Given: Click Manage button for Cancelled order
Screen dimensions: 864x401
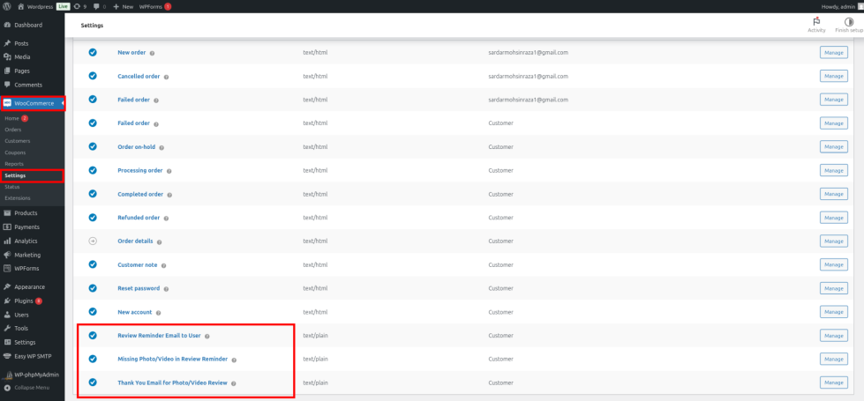Looking at the screenshot, I should (x=834, y=76).
